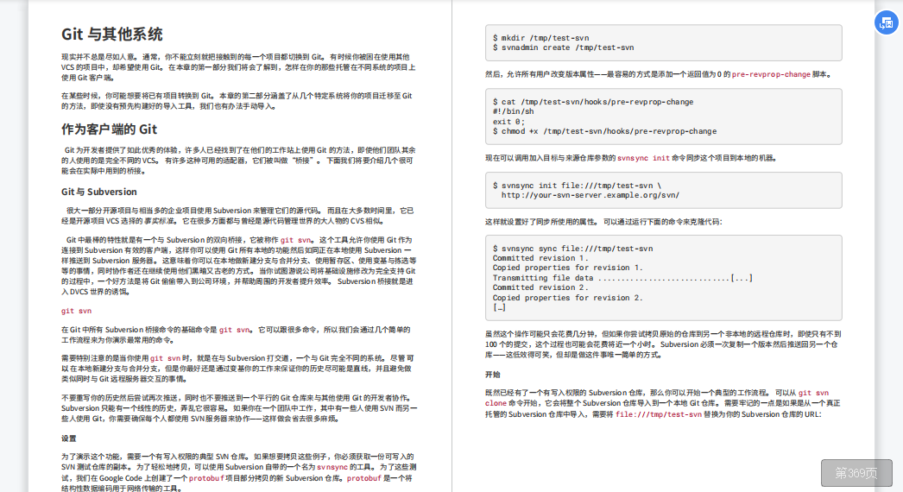Click the heading '作为客户端的 Git'
The width and height of the screenshot is (903, 492).
pyautogui.click(x=110, y=129)
